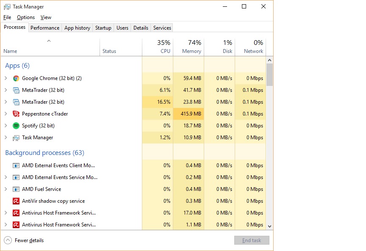Select the Background processes (63) header
Image resolution: width=366 pixels, height=251 pixels.
(44, 153)
